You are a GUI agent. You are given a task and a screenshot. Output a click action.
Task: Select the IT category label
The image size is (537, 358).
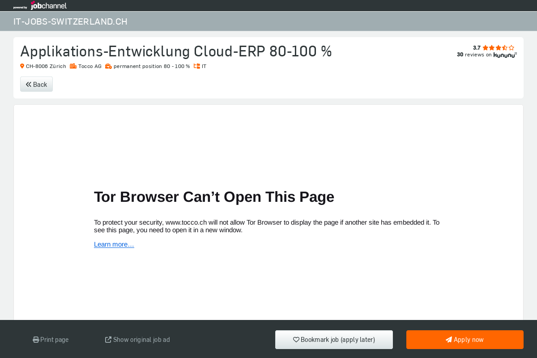[x=204, y=66]
